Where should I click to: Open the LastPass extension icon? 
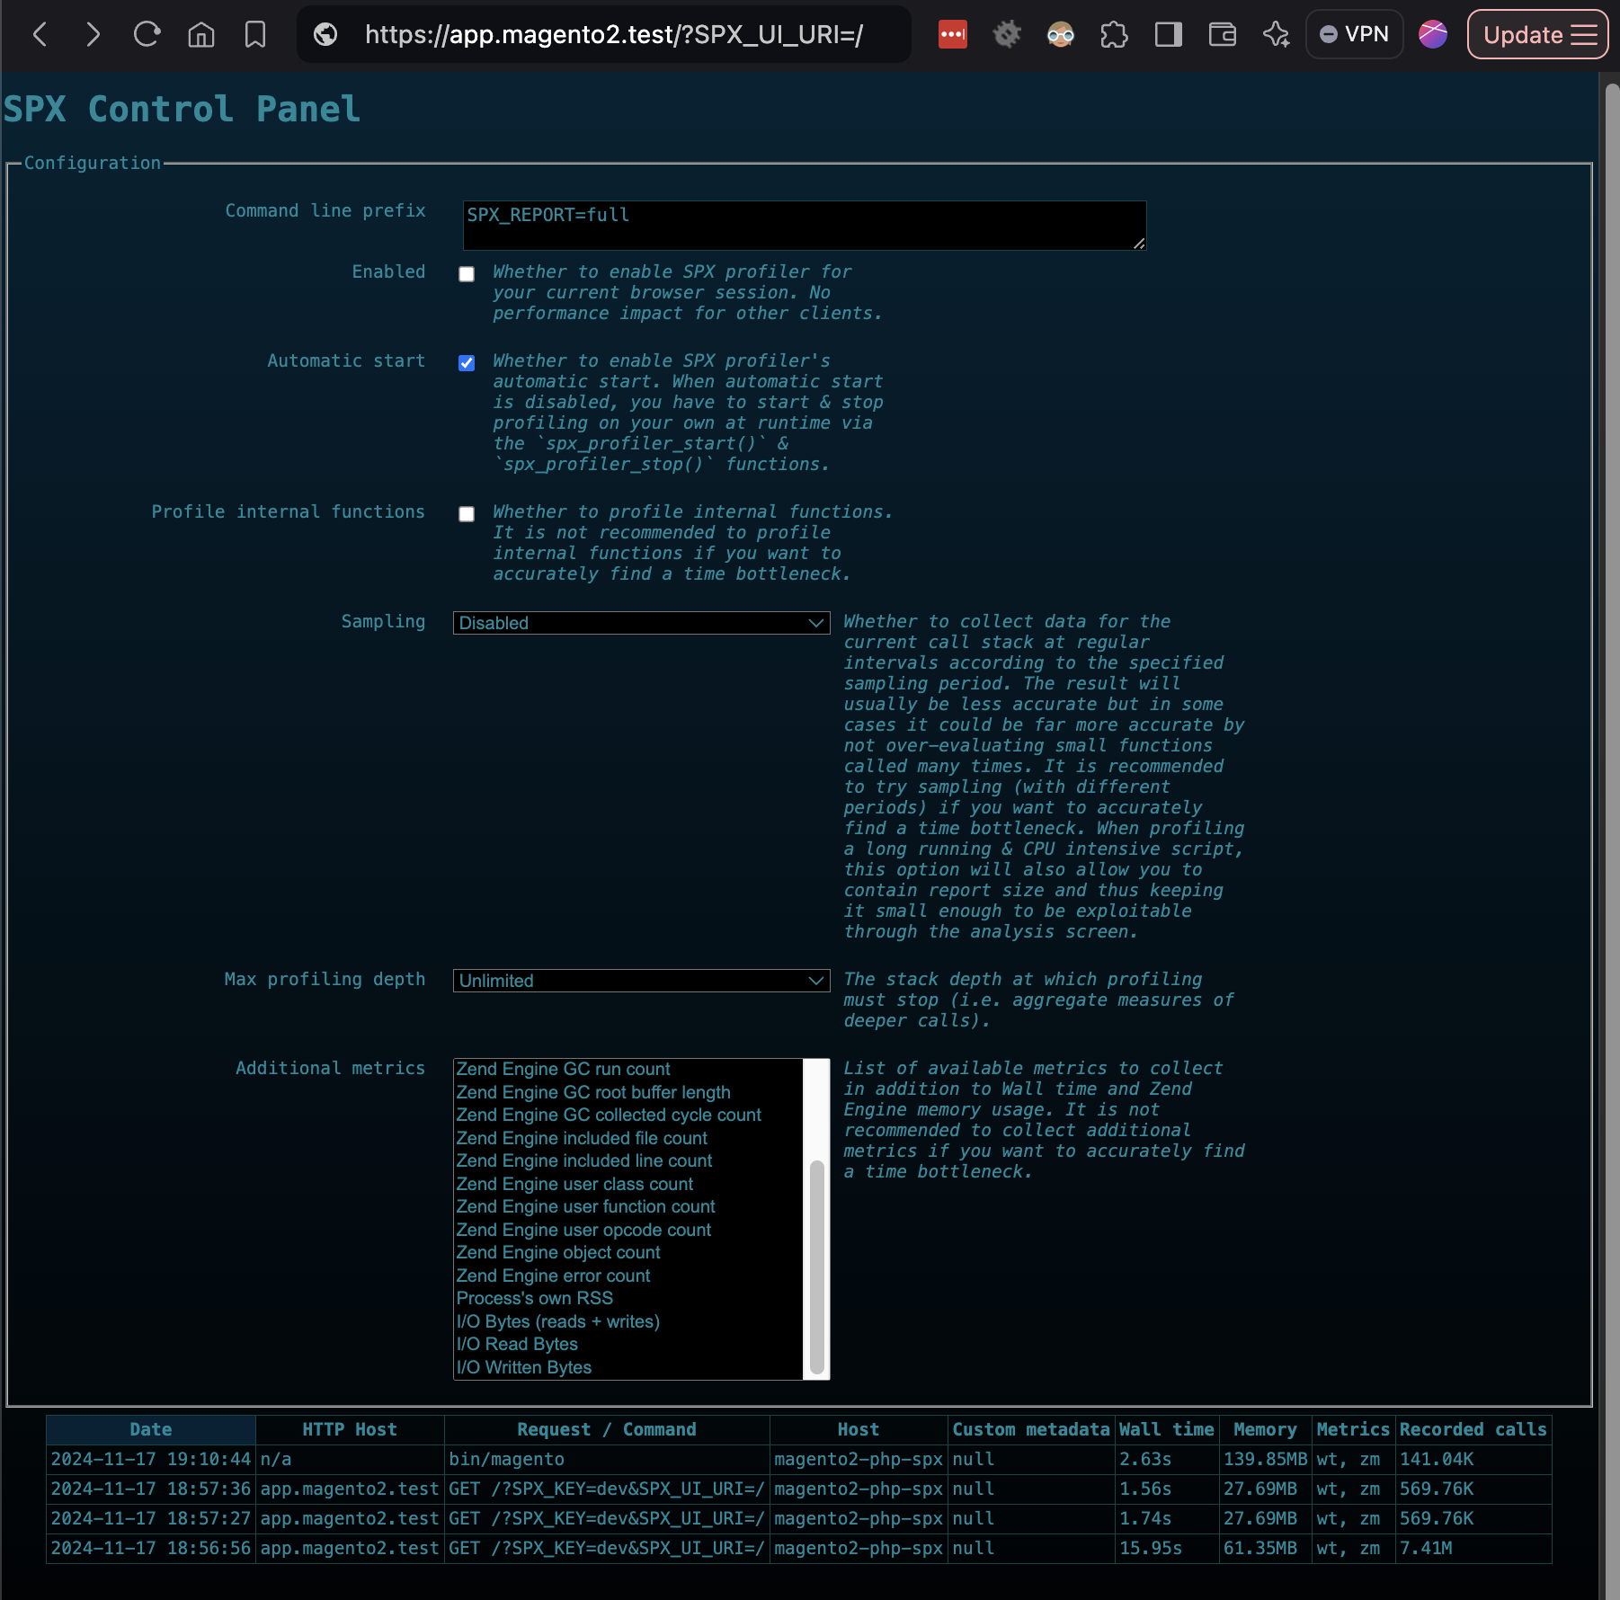952,34
